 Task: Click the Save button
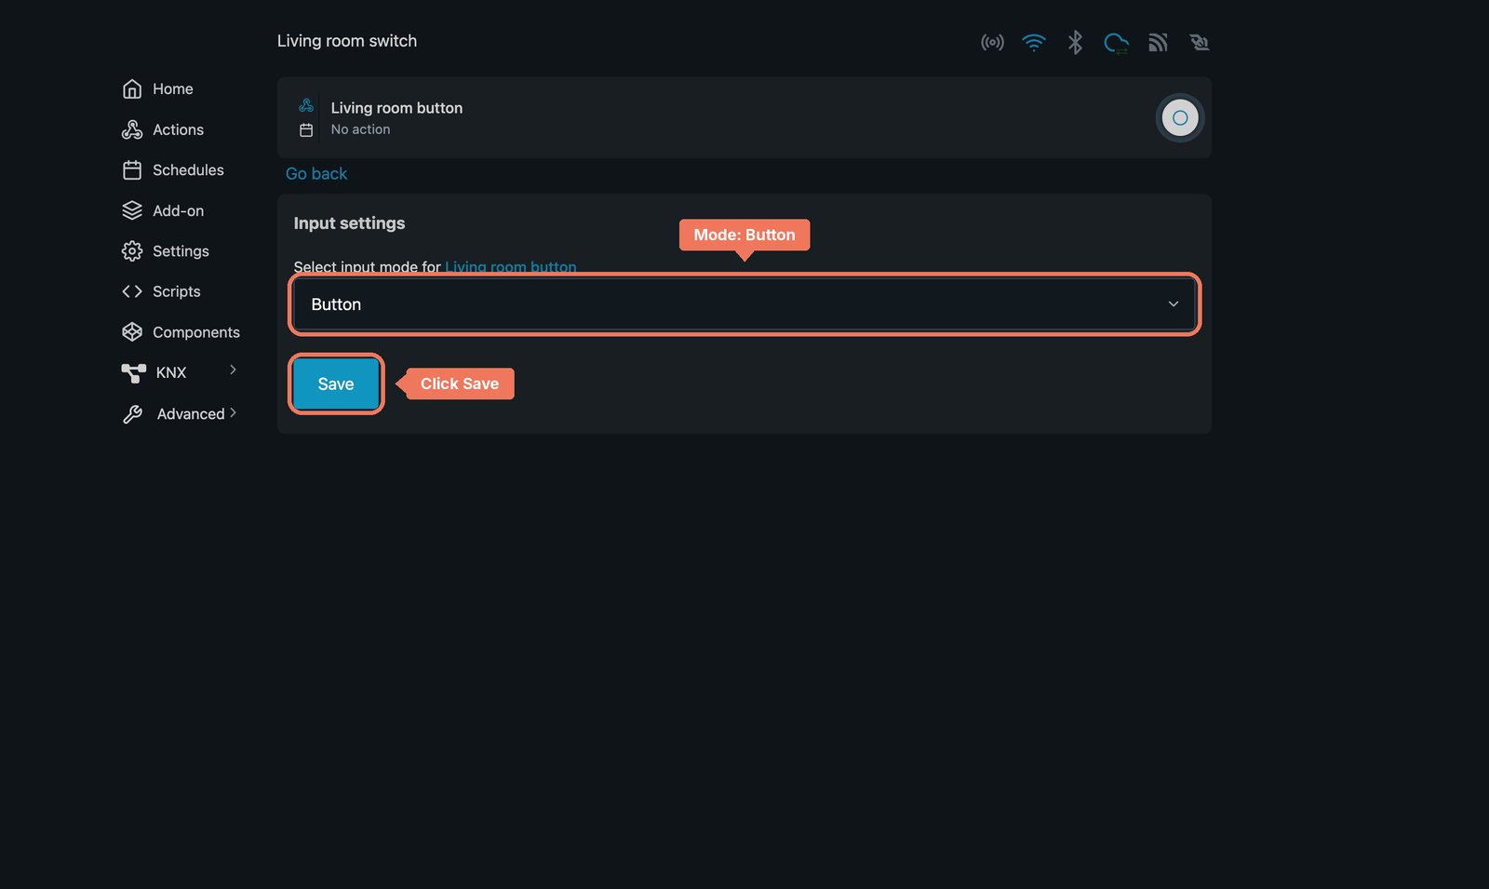(x=336, y=384)
